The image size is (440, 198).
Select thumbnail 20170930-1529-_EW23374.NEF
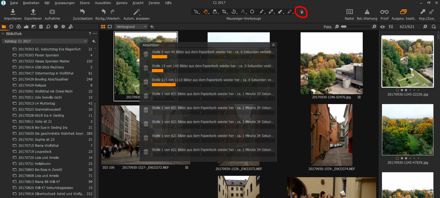tap(332, 135)
